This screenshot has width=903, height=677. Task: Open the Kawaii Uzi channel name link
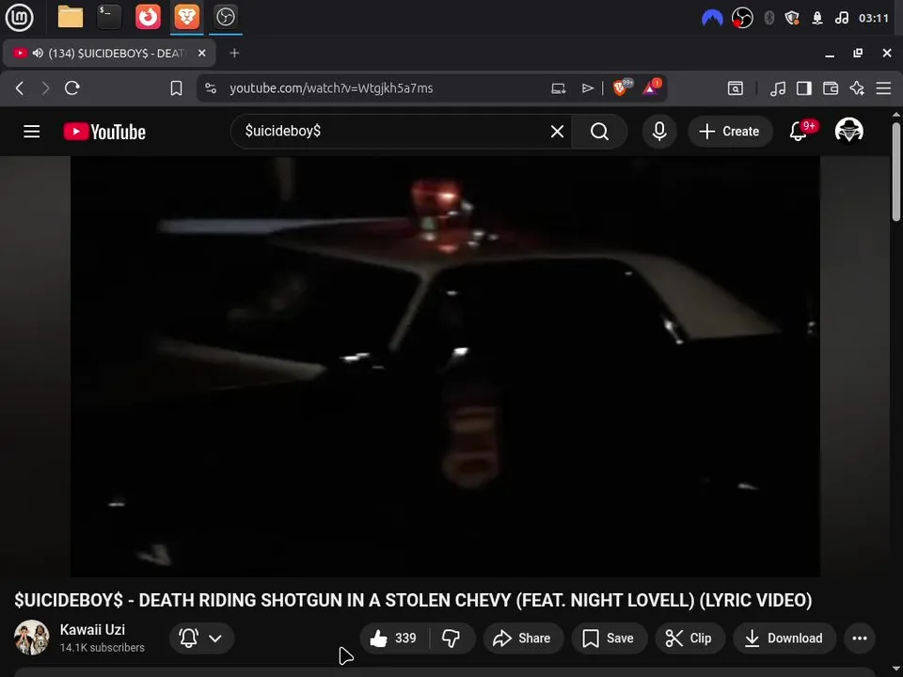tap(92, 629)
